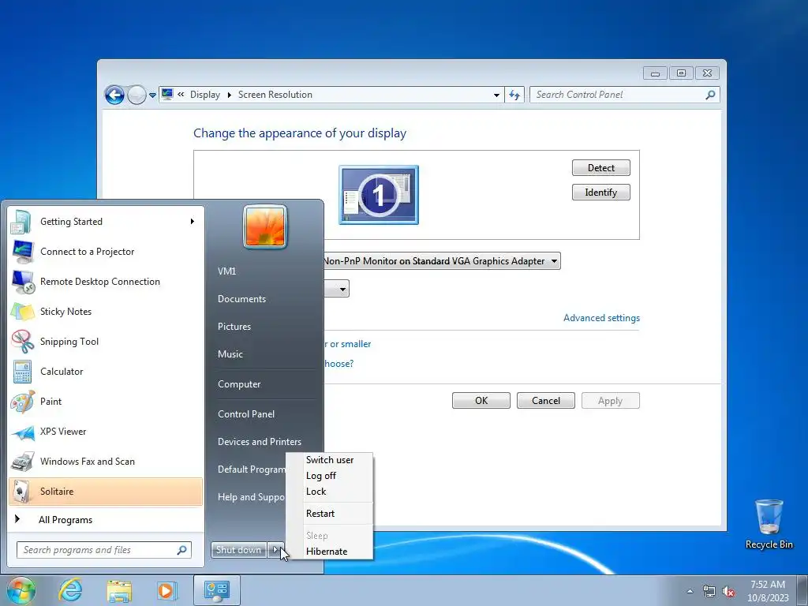
Task: Open Advanced settings link
Action: (x=601, y=318)
